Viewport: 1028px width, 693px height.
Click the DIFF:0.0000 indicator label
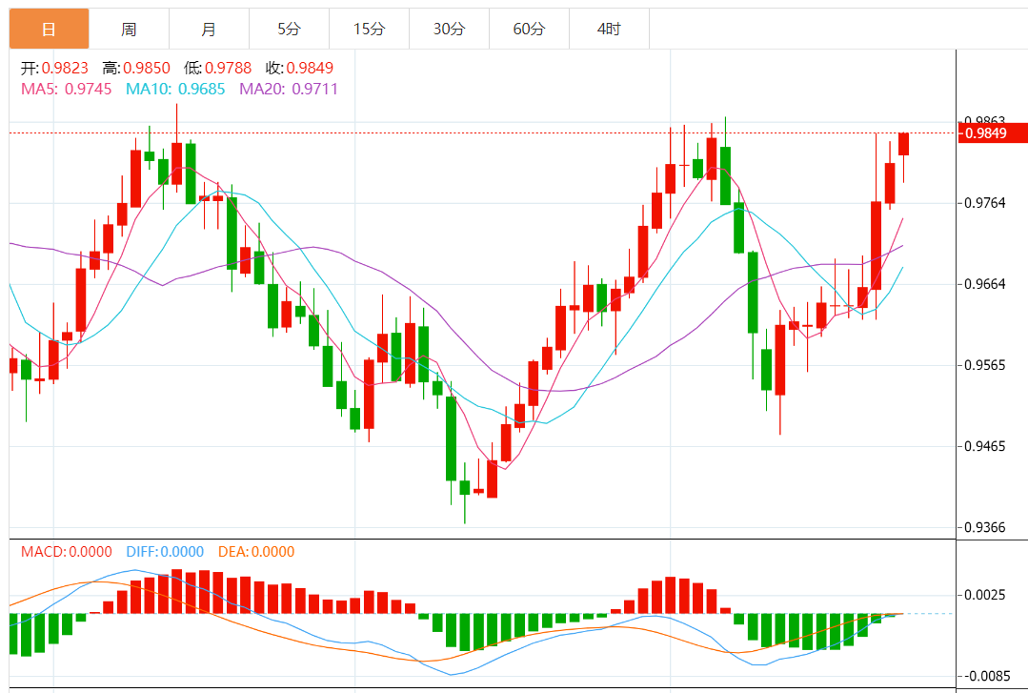[165, 552]
